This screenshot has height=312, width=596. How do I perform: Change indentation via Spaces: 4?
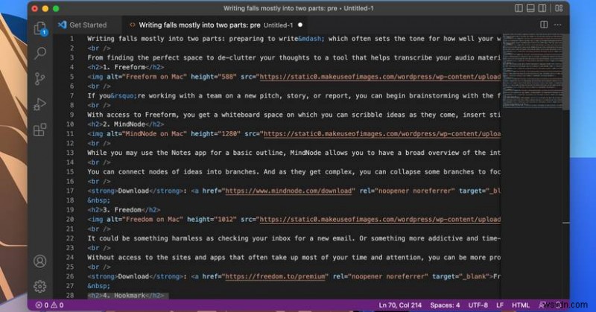click(x=445, y=305)
